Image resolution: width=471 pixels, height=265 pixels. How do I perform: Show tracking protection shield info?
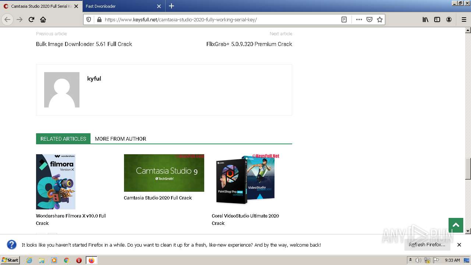[x=89, y=20]
